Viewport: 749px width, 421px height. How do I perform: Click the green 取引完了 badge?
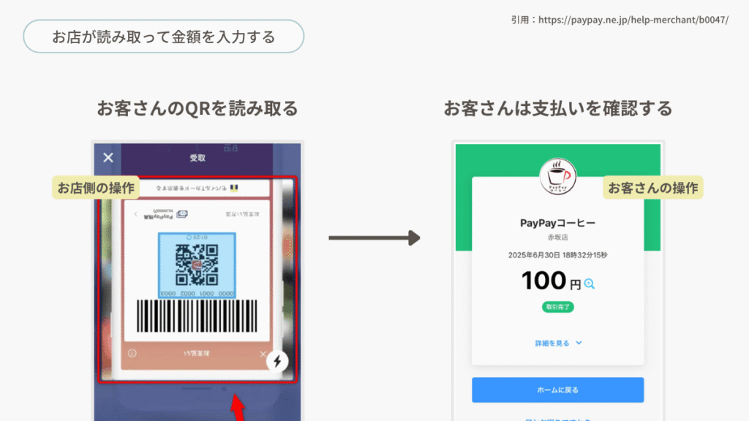[x=557, y=307]
